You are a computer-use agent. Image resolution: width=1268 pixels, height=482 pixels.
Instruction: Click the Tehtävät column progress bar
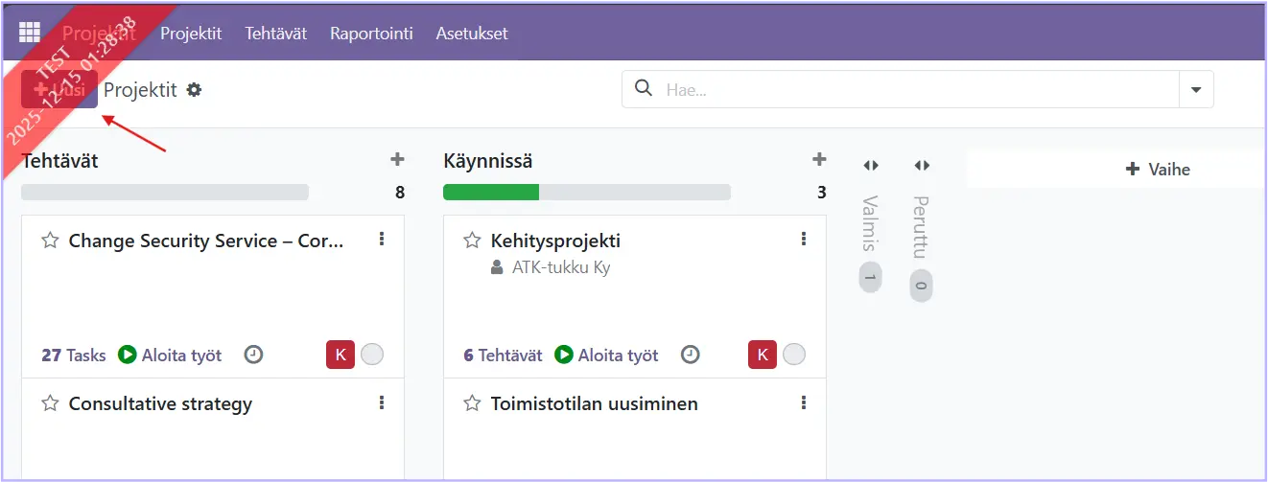(x=165, y=193)
